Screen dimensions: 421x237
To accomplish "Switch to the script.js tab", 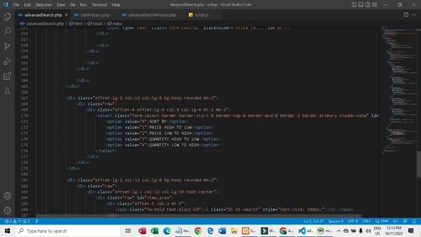I will [x=199, y=15].
